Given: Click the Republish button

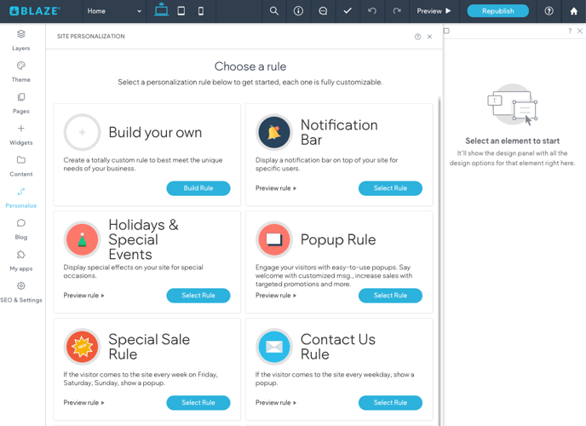Looking at the screenshot, I should [x=497, y=11].
